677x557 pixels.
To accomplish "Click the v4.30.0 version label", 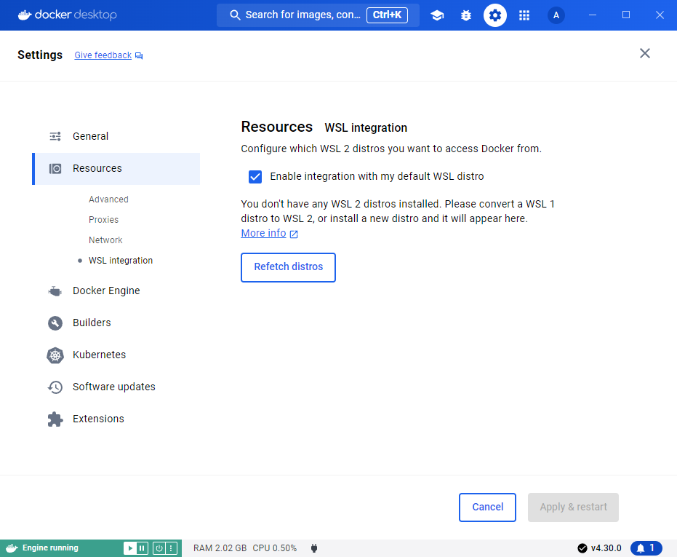I will pos(606,548).
